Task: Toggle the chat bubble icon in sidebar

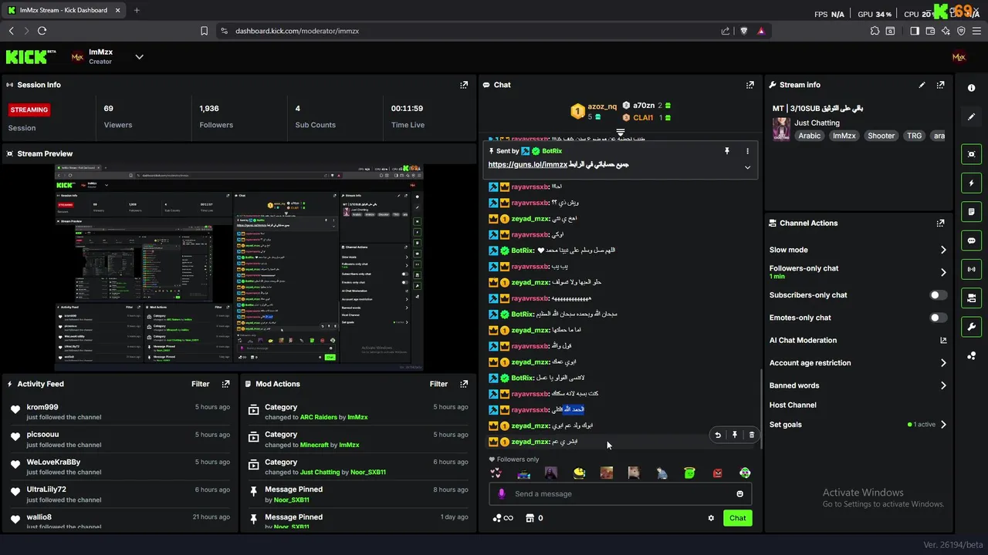Action: point(971,240)
